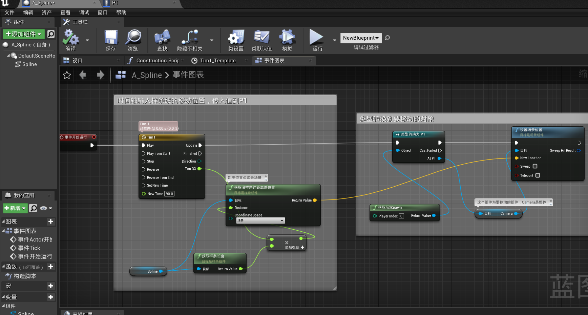
Task: Click the 新增 (Add New) button
Action: coord(15,208)
